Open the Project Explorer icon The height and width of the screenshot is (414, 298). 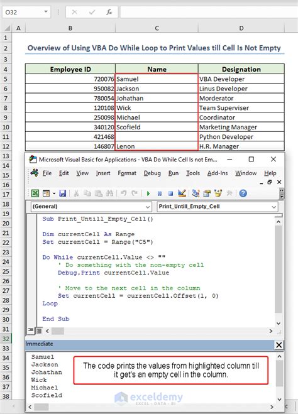pyautogui.click(x=196, y=193)
